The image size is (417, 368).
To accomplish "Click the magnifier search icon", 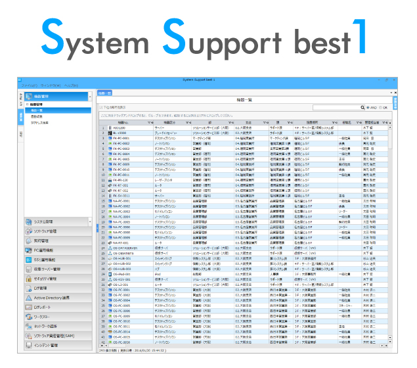I will [362, 108].
